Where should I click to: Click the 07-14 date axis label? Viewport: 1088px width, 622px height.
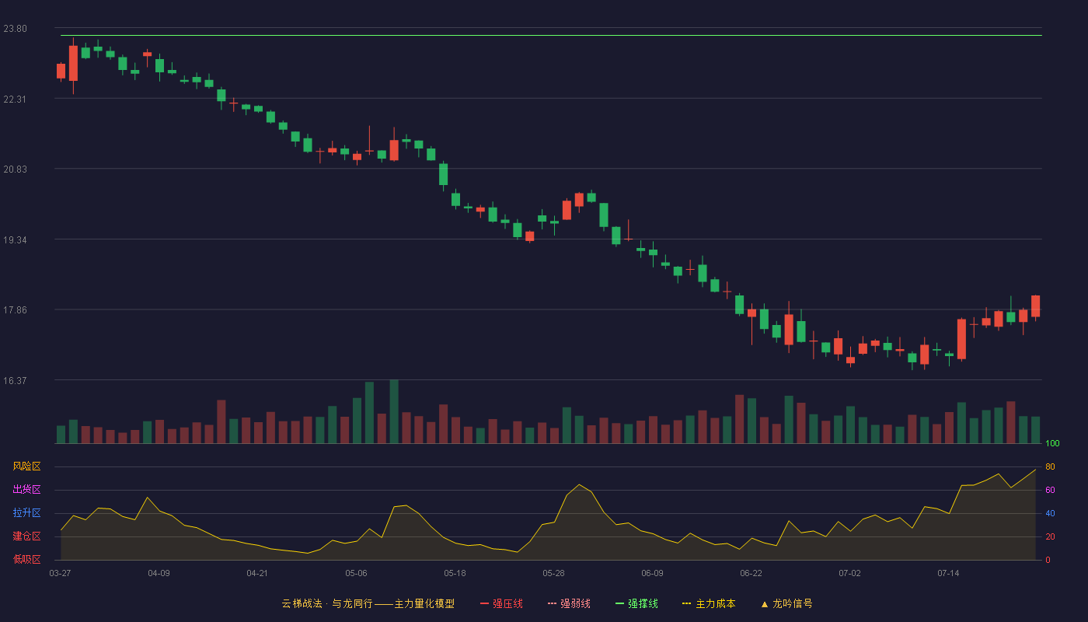coord(948,573)
